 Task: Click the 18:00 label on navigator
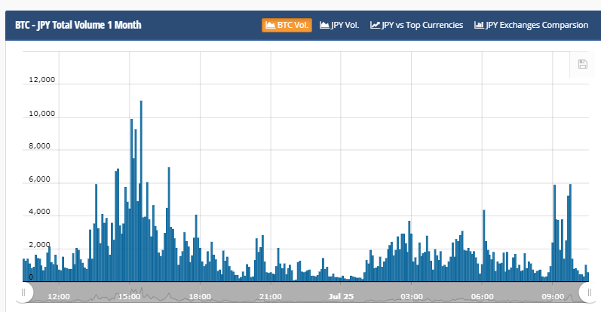tap(200, 297)
